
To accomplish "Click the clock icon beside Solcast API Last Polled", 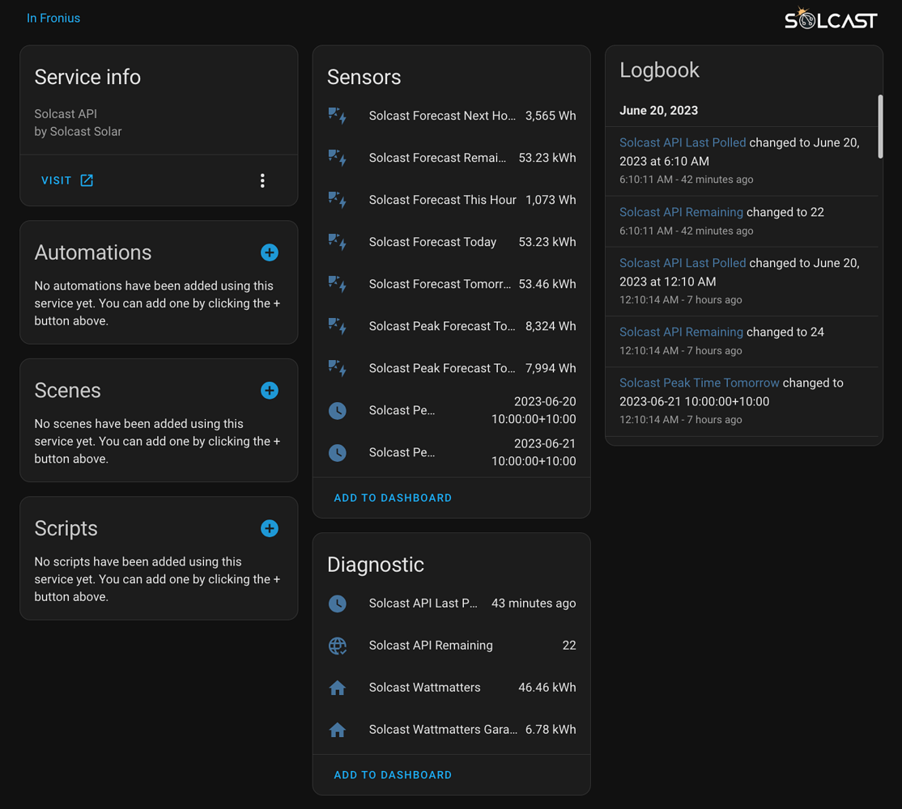I will tap(338, 604).
